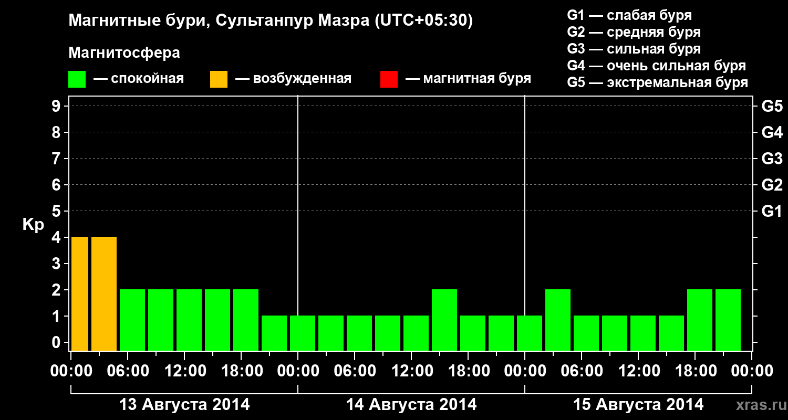Click the '— возбужденная' legend label
The width and height of the screenshot is (788, 420).
293,79
